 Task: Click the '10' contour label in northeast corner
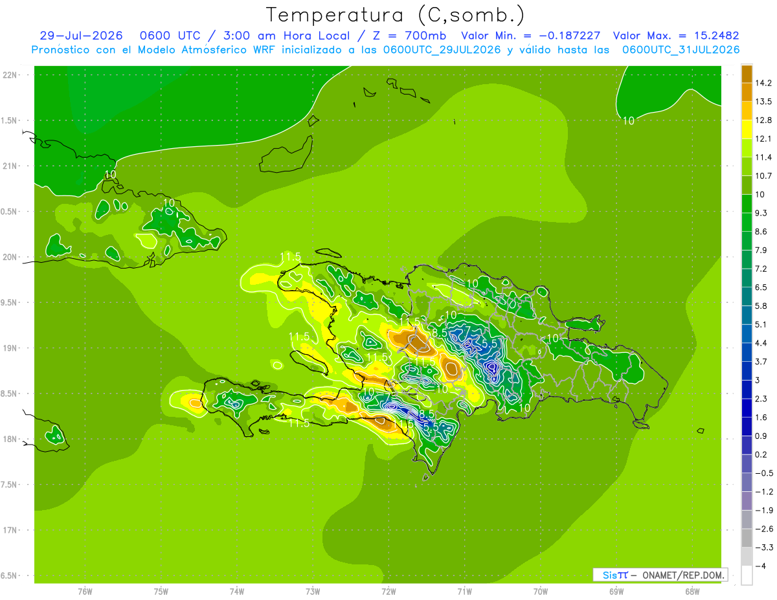(x=628, y=120)
